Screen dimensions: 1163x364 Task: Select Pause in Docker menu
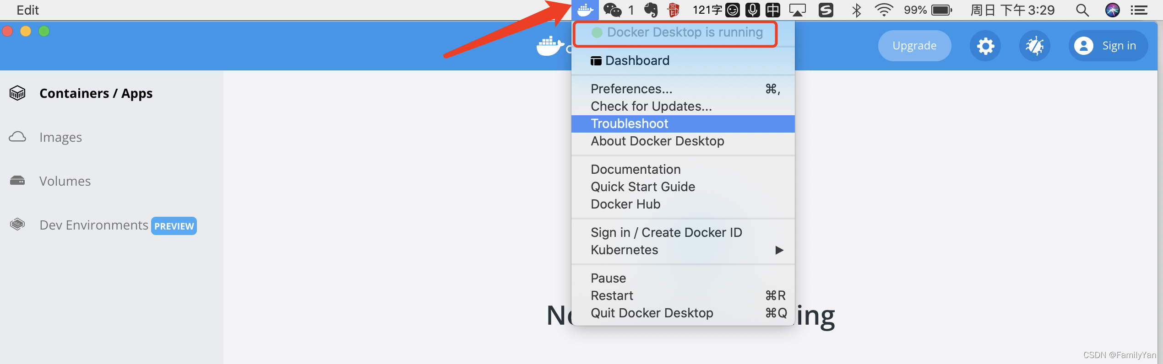[x=683, y=278]
